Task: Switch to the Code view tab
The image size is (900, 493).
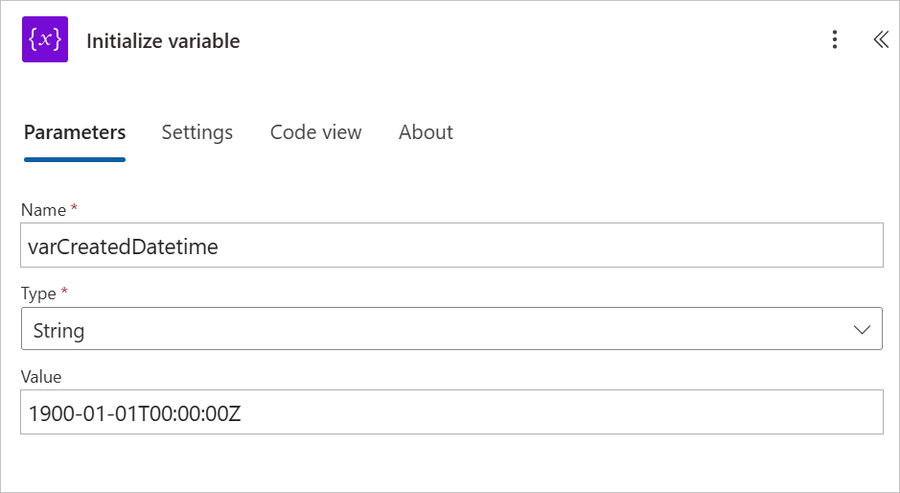Action: tap(315, 132)
